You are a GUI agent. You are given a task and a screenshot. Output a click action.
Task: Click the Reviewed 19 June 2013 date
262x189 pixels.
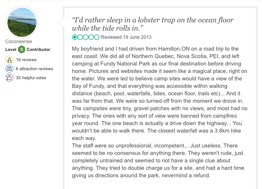[x=126, y=37]
